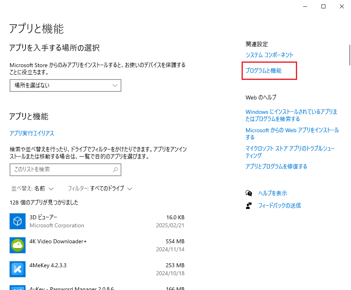
Task: Click the magnifier icon in このリストを検索 box
Action: (x=115, y=170)
